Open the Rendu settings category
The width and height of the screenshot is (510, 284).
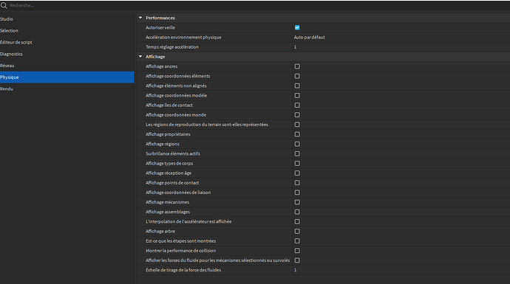[x=67, y=89]
